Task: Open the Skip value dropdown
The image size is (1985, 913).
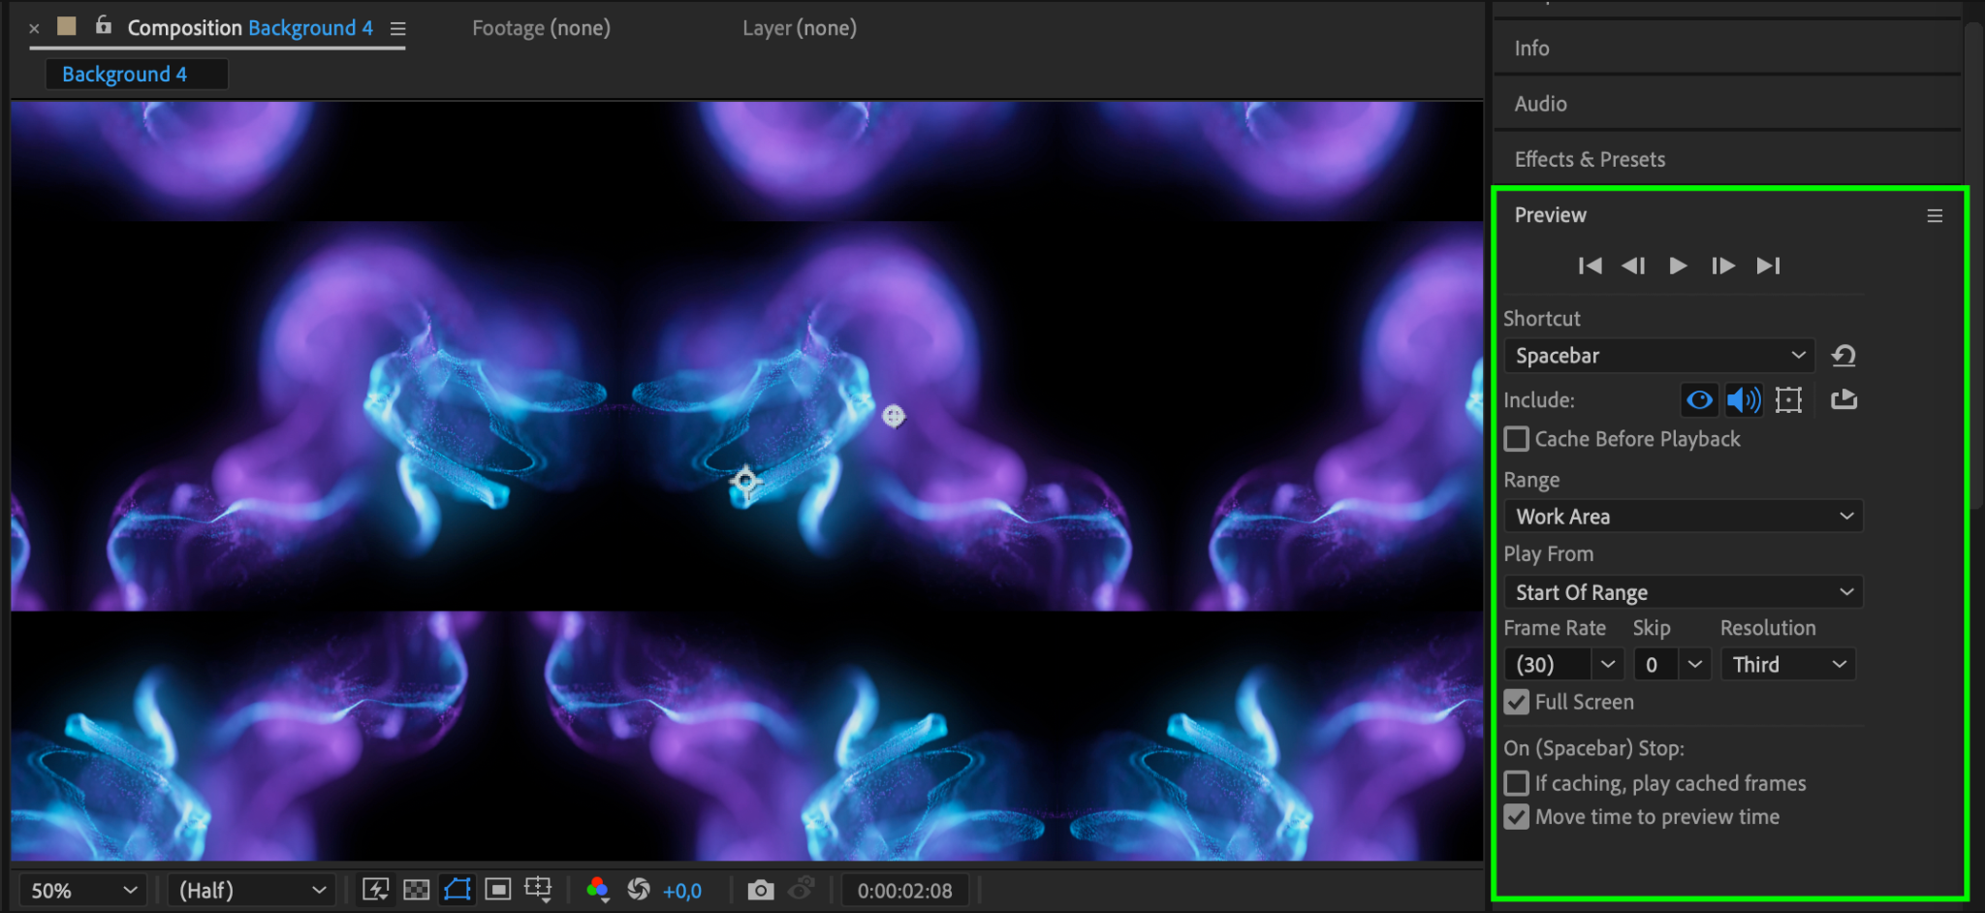Action: 1694,665
